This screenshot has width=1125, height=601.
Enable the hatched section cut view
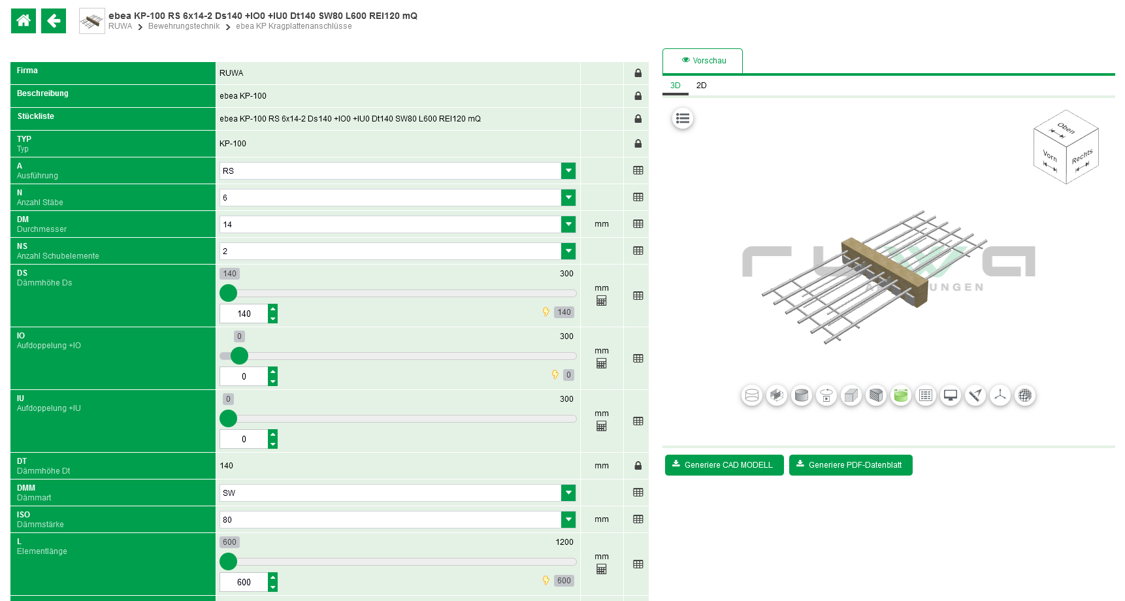click(876, 395)
